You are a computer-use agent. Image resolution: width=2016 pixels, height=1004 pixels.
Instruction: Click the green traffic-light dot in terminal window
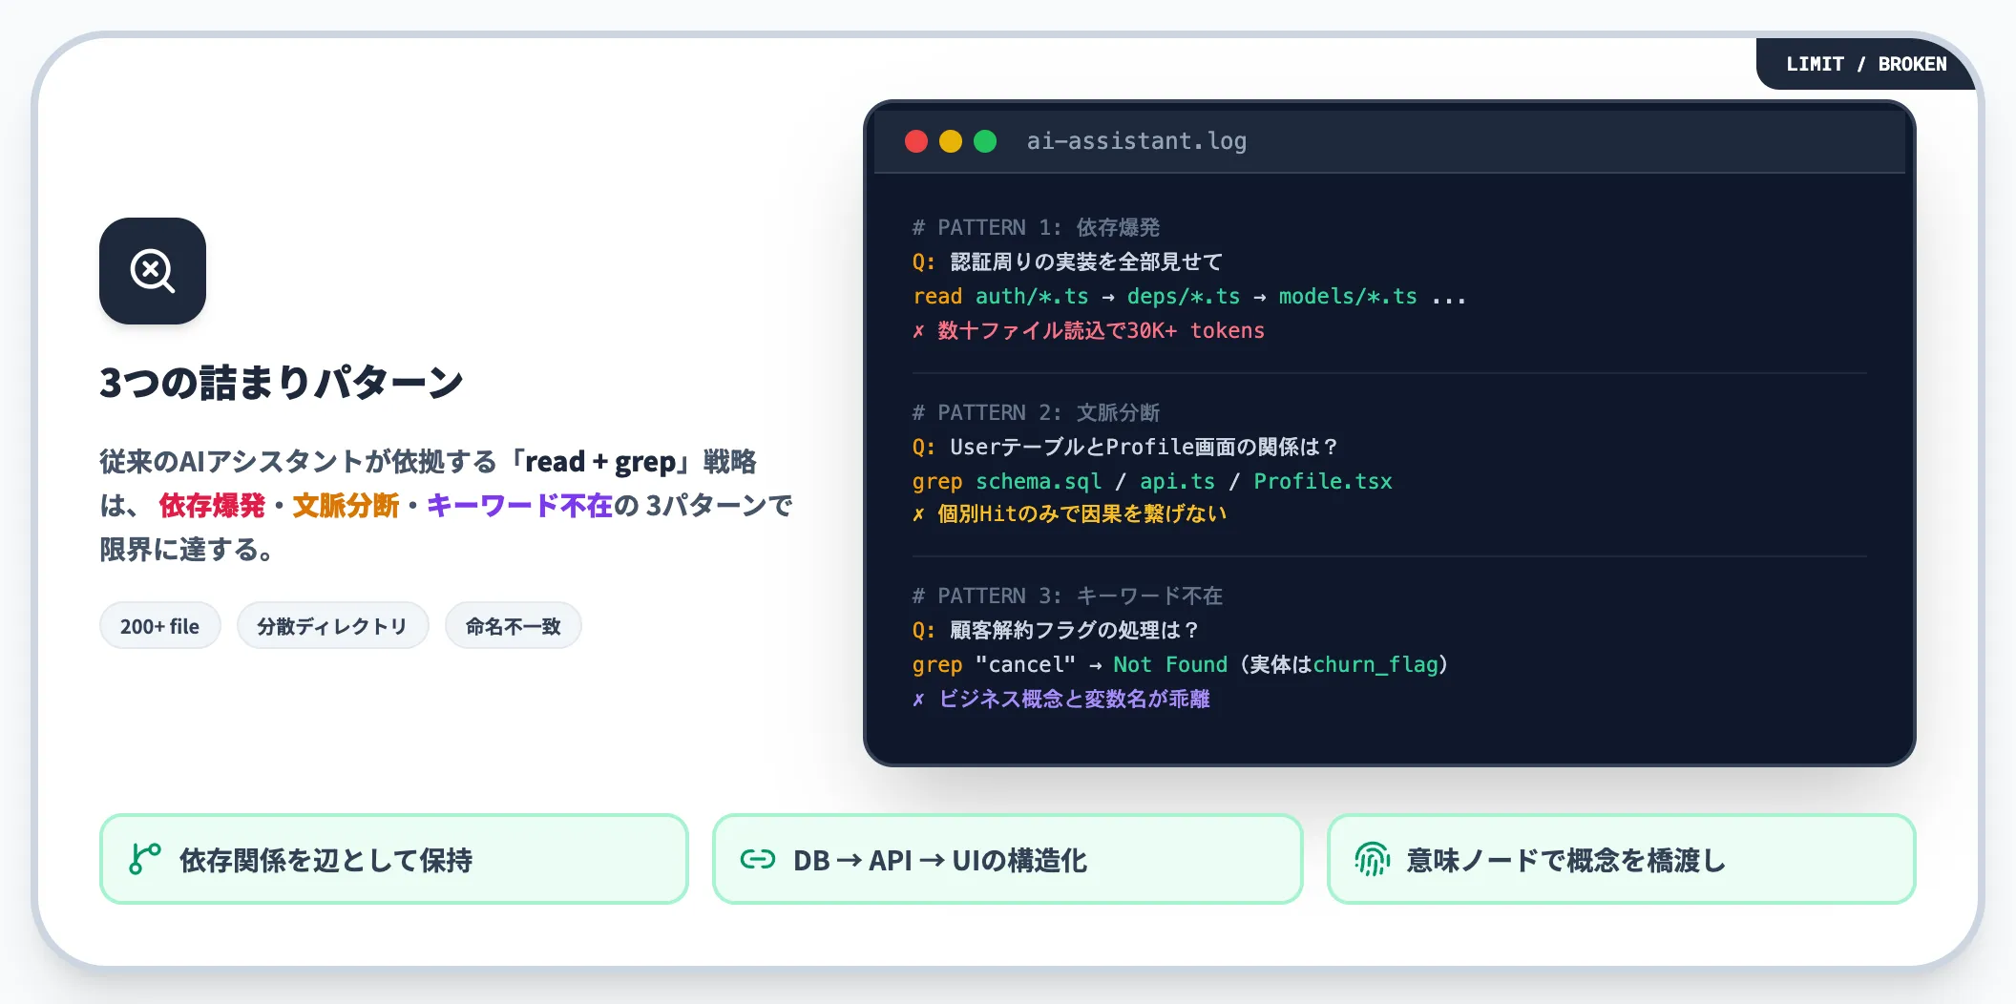[x=985, y=141]
